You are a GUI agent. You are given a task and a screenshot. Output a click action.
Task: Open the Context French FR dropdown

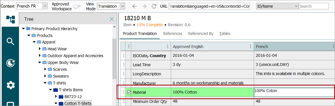point(32,6)
